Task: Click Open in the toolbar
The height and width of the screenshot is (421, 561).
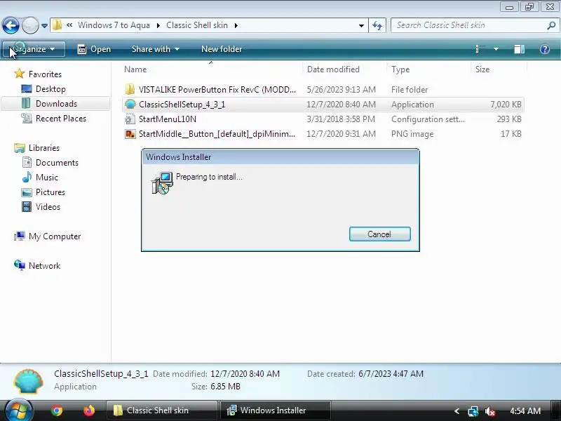Action: 95,49
